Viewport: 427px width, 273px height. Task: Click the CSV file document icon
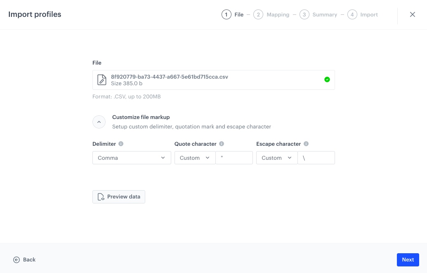coord(101,79)
